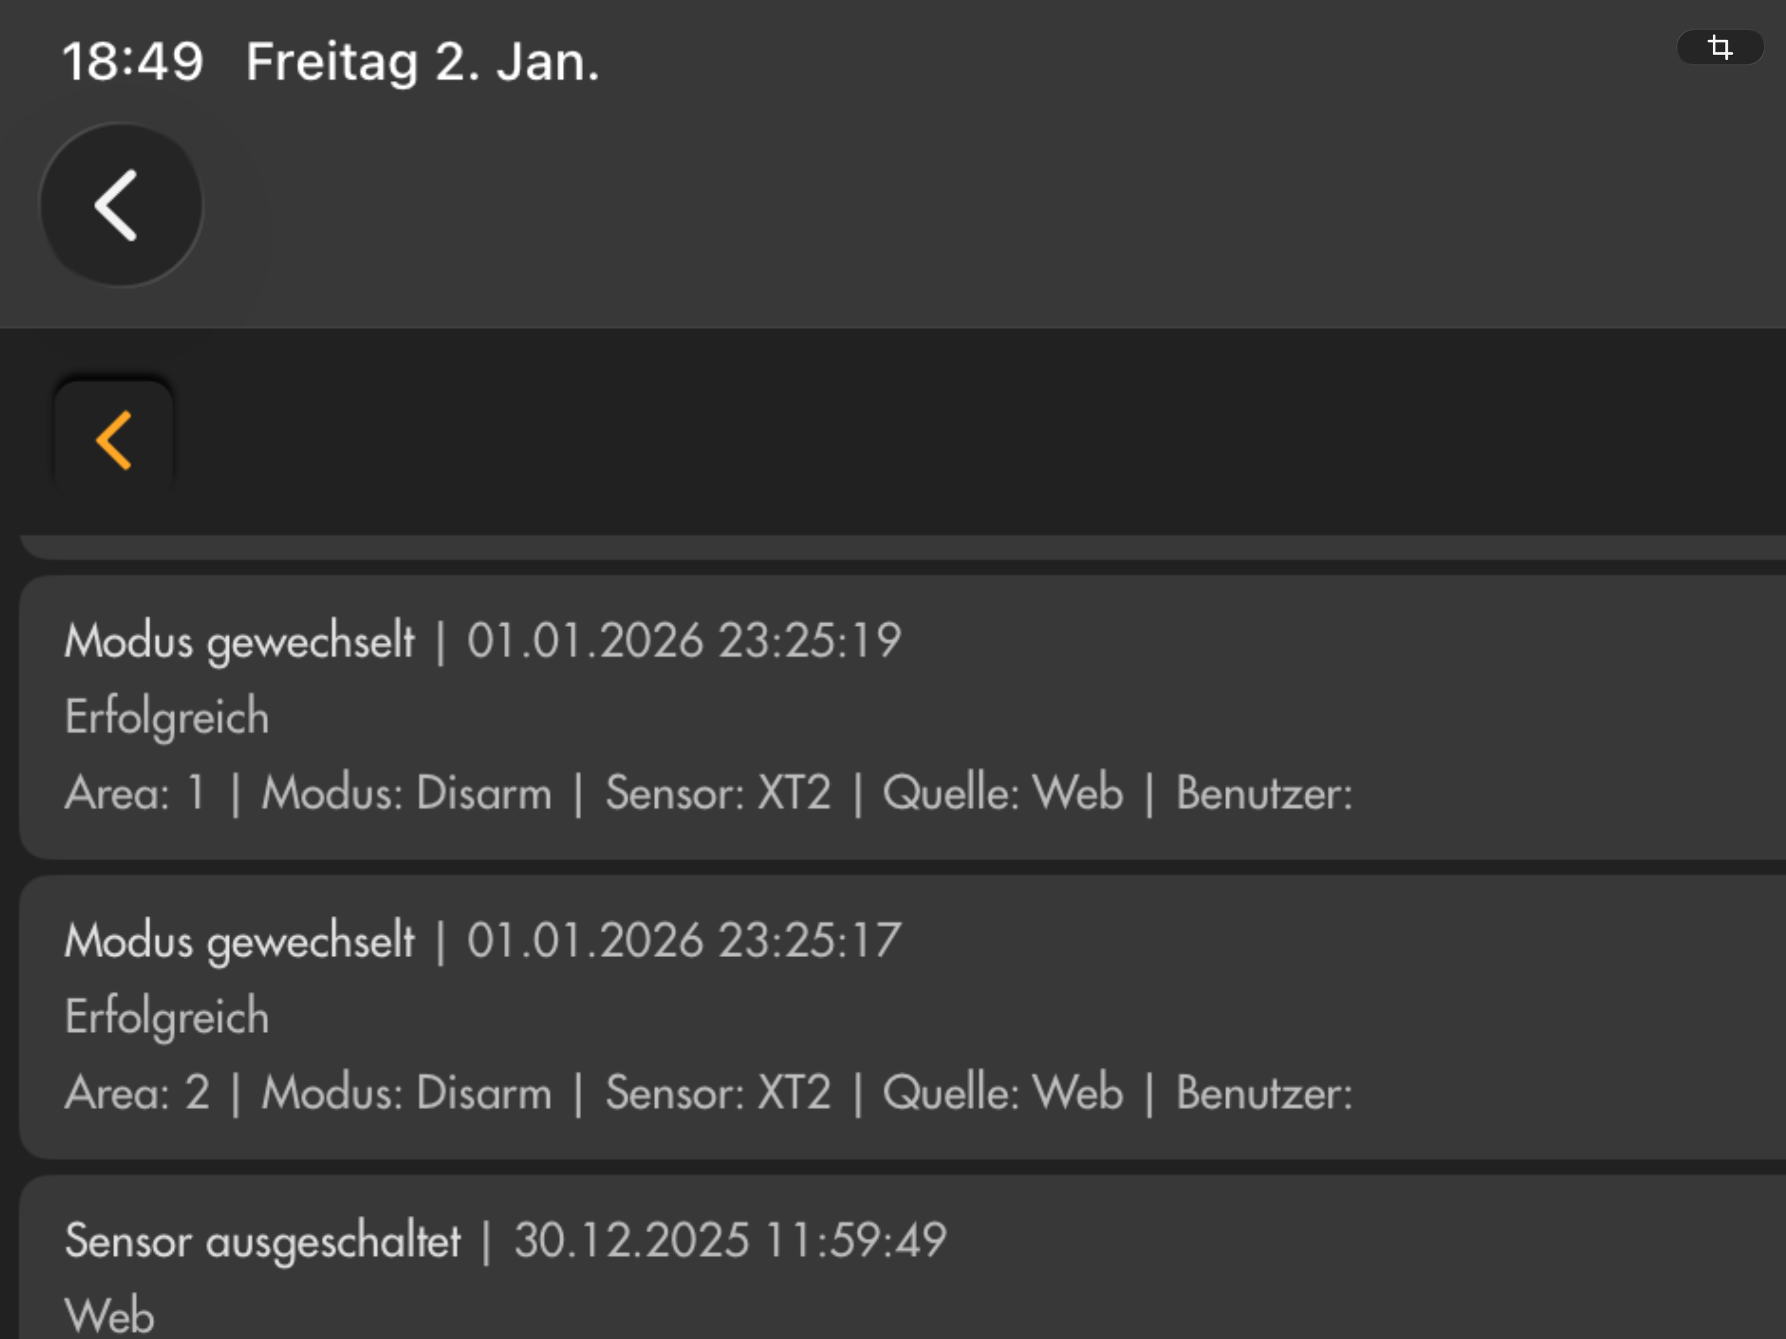Click the timestamp 01.01.2026 23:25:19

[x=683, y=641]
